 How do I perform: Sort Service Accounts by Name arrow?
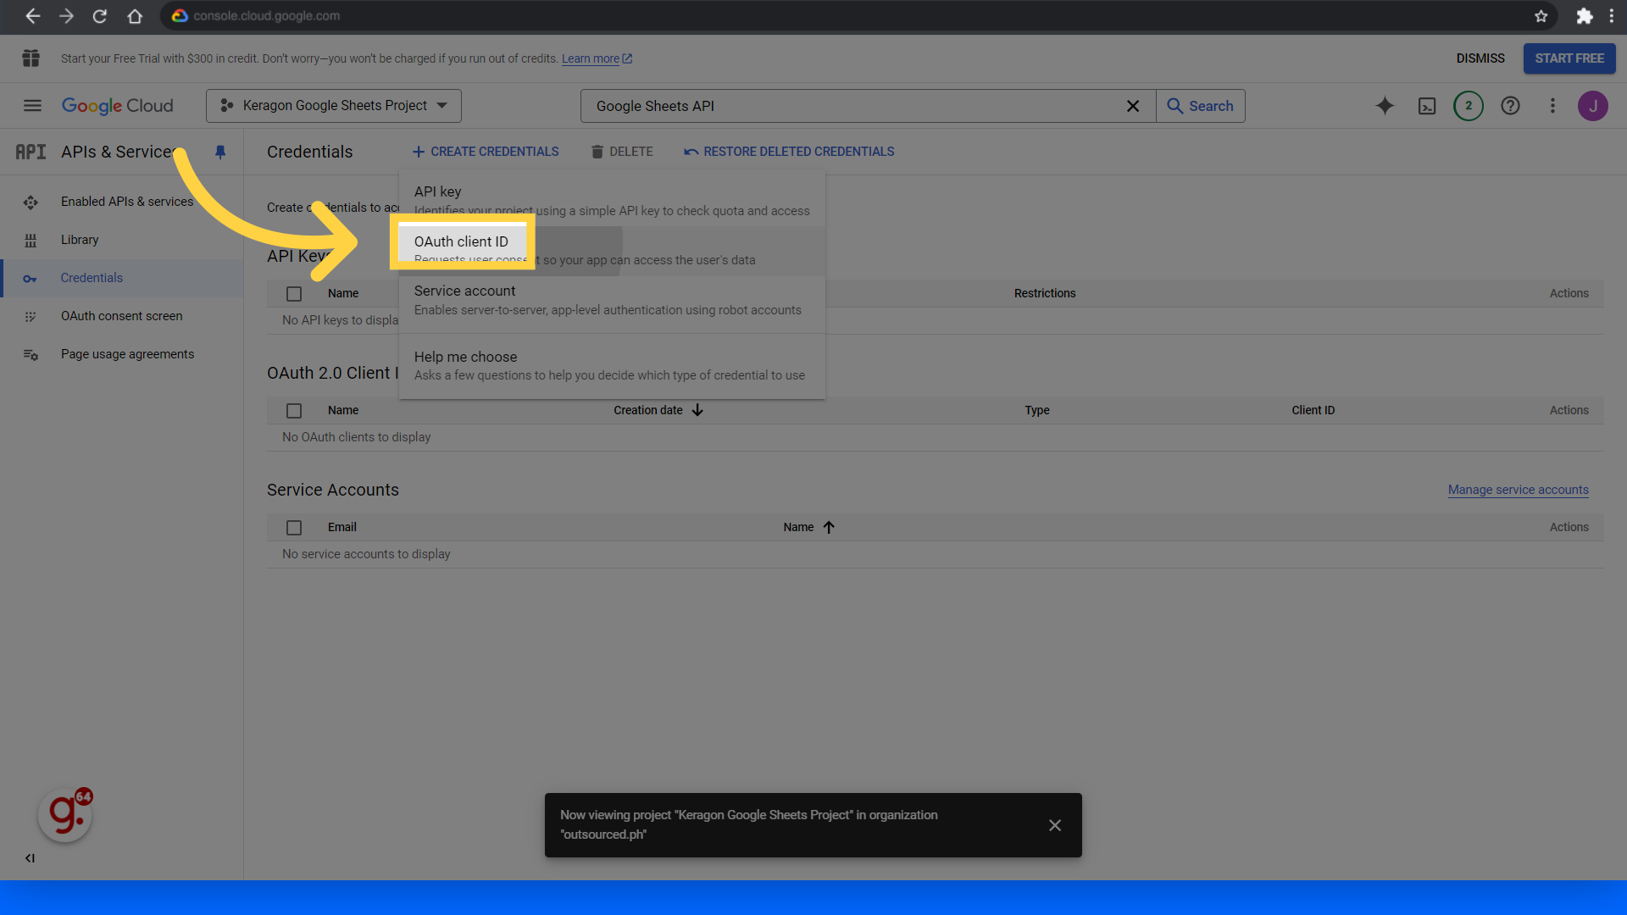[829, 527]
